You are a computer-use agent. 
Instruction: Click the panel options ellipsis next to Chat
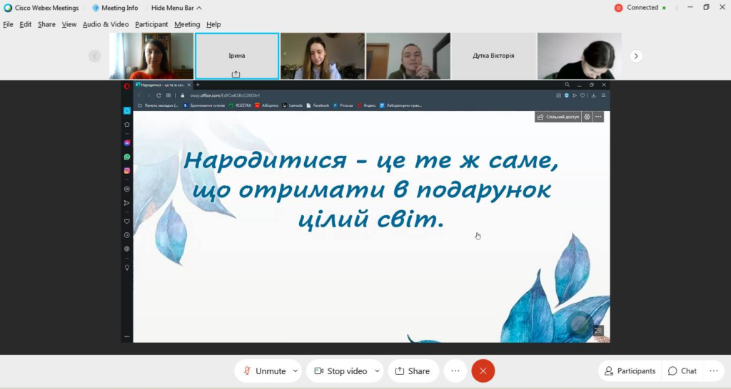[x=713, y=370]
